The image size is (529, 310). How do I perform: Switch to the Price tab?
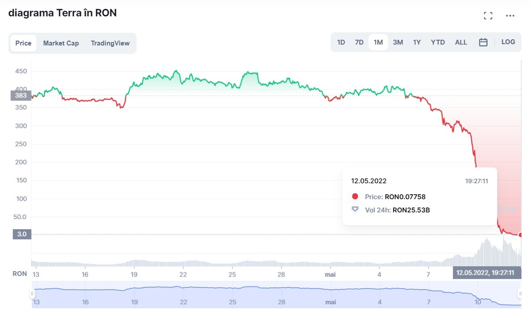click(x=23, y=43)
